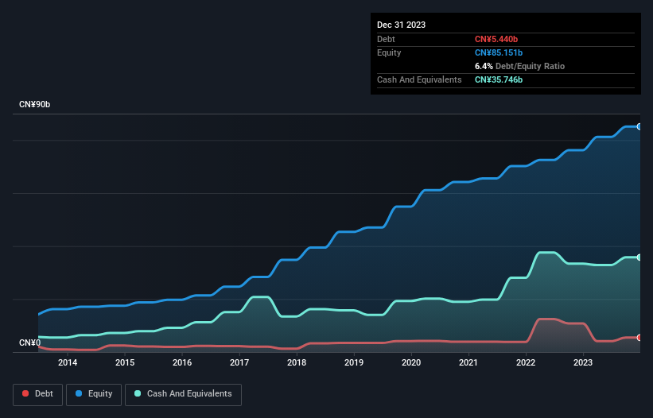Toggle Cash And Equivalents legend button
The width and height of the screenshot is (653, 418).
(183, 394)
